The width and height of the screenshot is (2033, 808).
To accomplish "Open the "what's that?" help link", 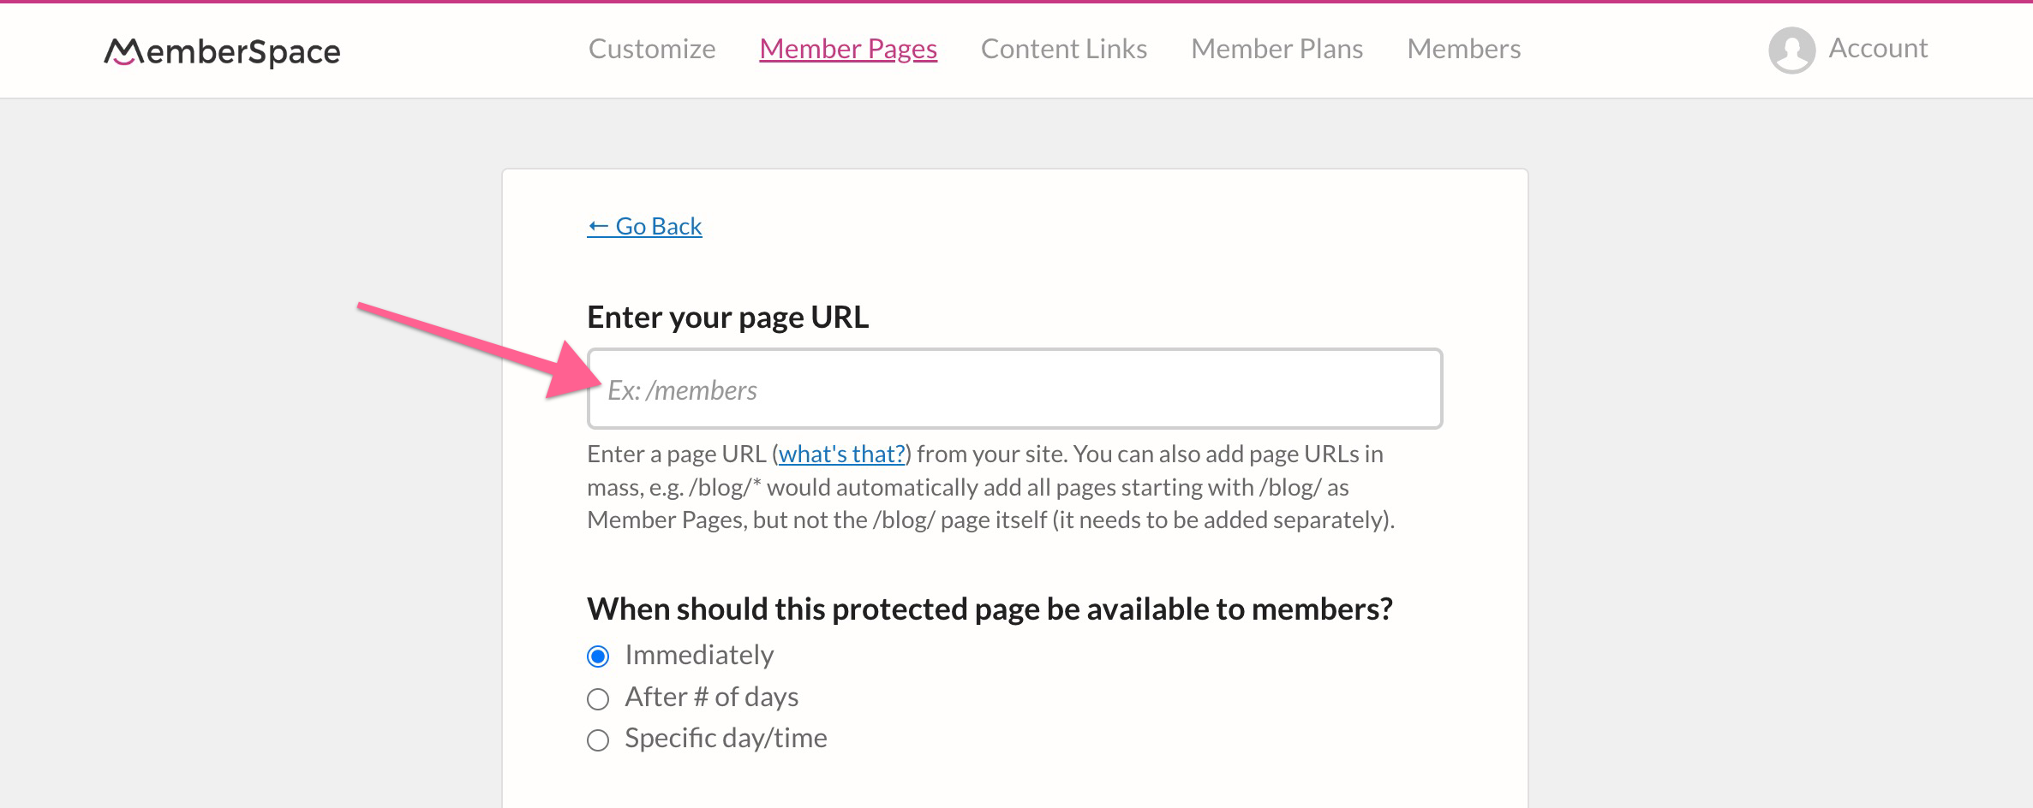I will point(841,454).
